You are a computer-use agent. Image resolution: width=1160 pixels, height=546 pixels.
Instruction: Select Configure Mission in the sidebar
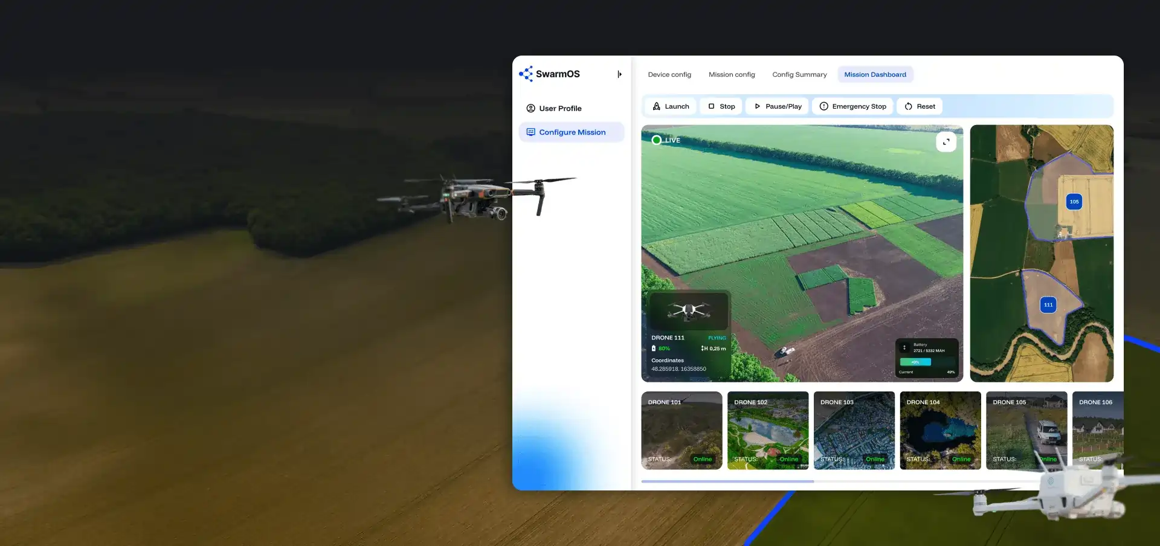click(x=571, y=132)
